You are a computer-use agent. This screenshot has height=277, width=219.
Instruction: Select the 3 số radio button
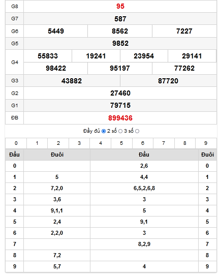click(137, 131)
